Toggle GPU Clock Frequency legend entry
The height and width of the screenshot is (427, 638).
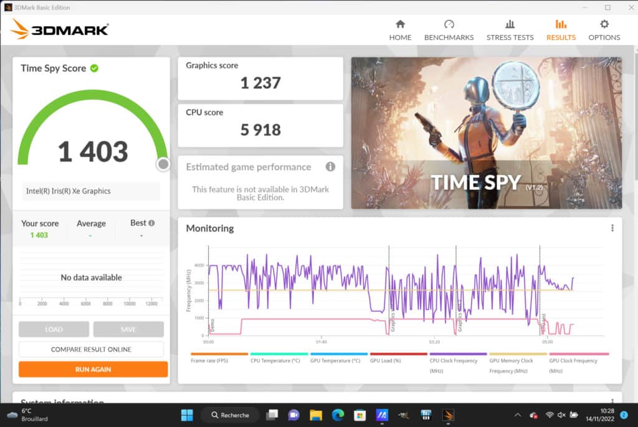coord(578,363)
